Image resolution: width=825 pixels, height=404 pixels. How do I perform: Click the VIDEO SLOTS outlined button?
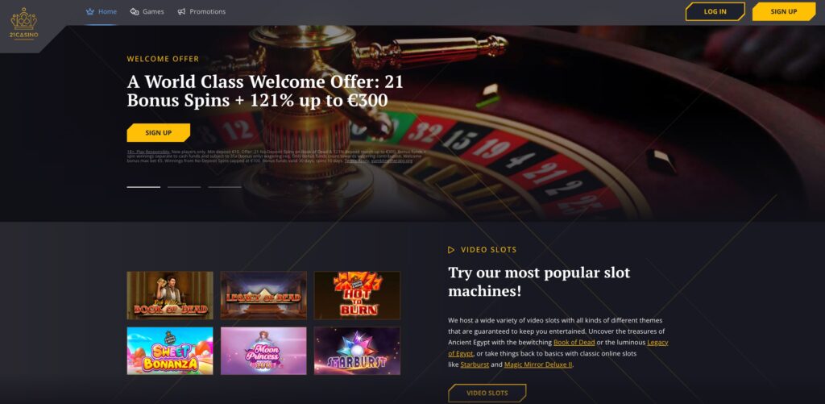(x=487, y=393)
